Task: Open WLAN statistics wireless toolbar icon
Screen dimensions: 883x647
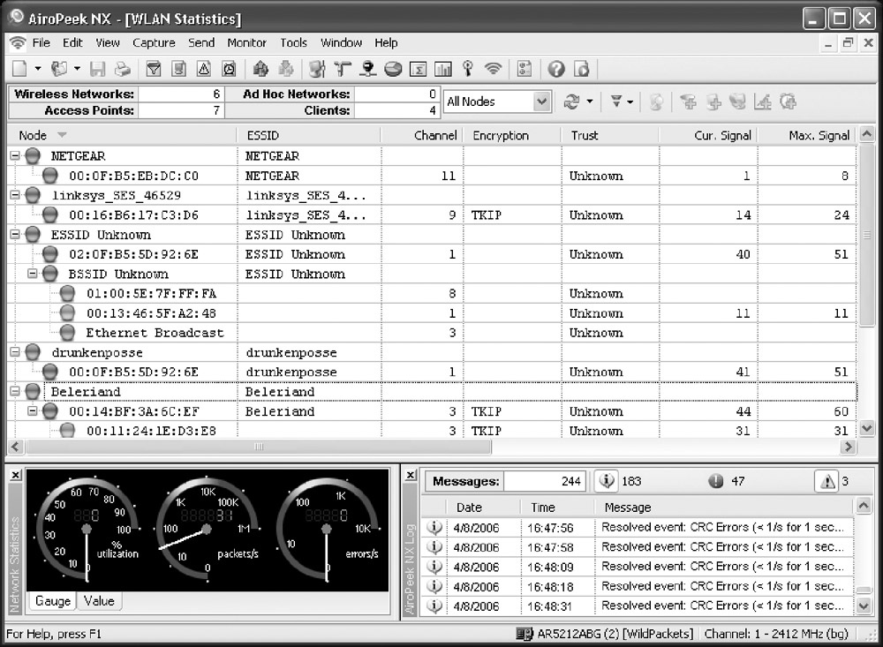Action: [x=494, y=69]
